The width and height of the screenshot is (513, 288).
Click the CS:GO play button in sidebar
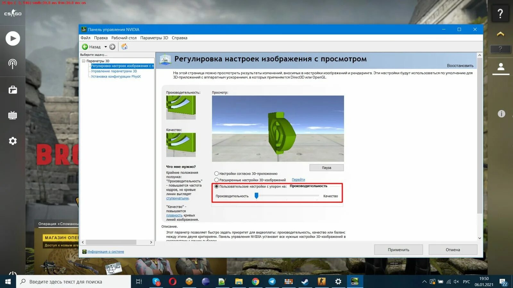pyautogui.click(x=13, y=38)
